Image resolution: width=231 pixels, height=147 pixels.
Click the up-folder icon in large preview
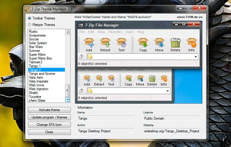point(82,56)
